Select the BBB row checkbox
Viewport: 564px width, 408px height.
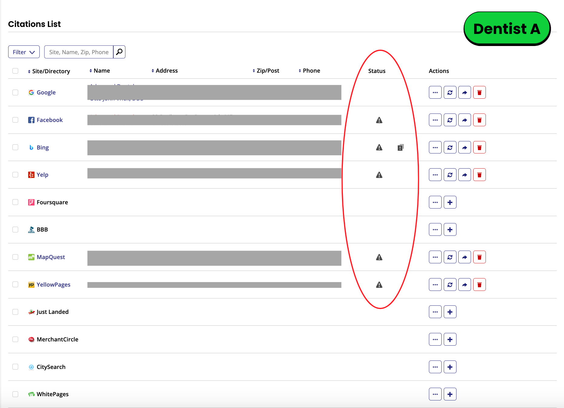pyautogui.click(x=15, y=229)
